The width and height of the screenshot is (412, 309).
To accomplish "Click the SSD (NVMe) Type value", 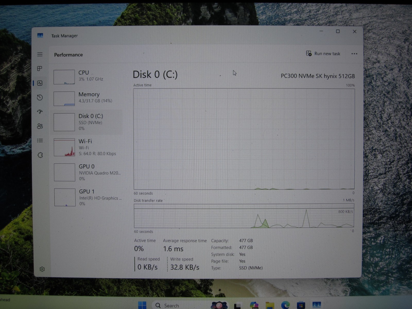I will (251, 268).
